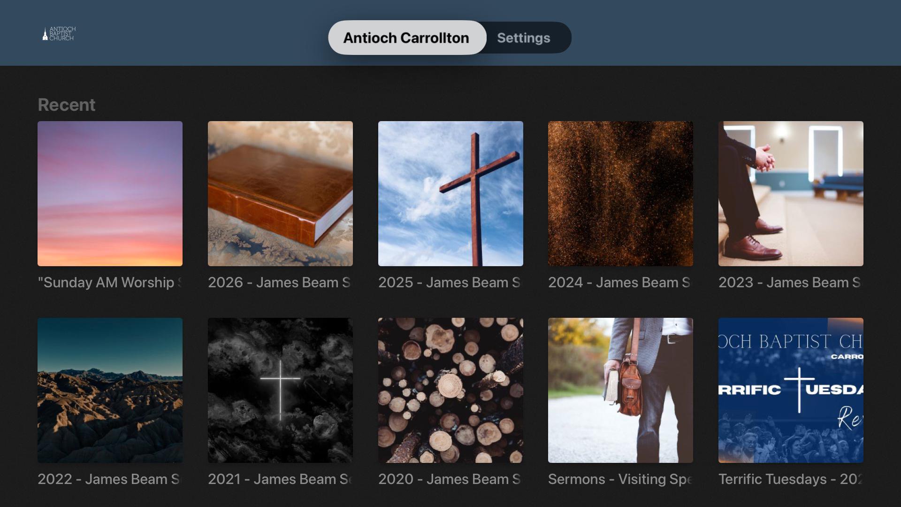Open the 2026 James Beam Bible thumbnail
The height and width of the screenshot is (507, 901).
pyautogui.click(x=280, y=193)
